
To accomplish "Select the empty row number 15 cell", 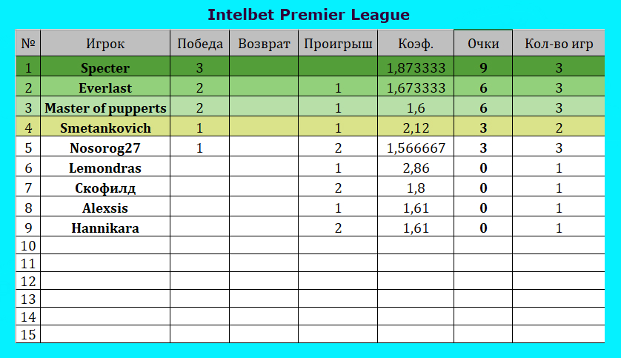I will (28, 334).
